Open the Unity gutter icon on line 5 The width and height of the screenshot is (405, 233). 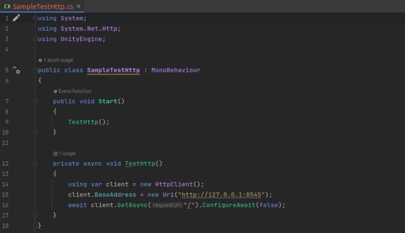tap(16, 70)
